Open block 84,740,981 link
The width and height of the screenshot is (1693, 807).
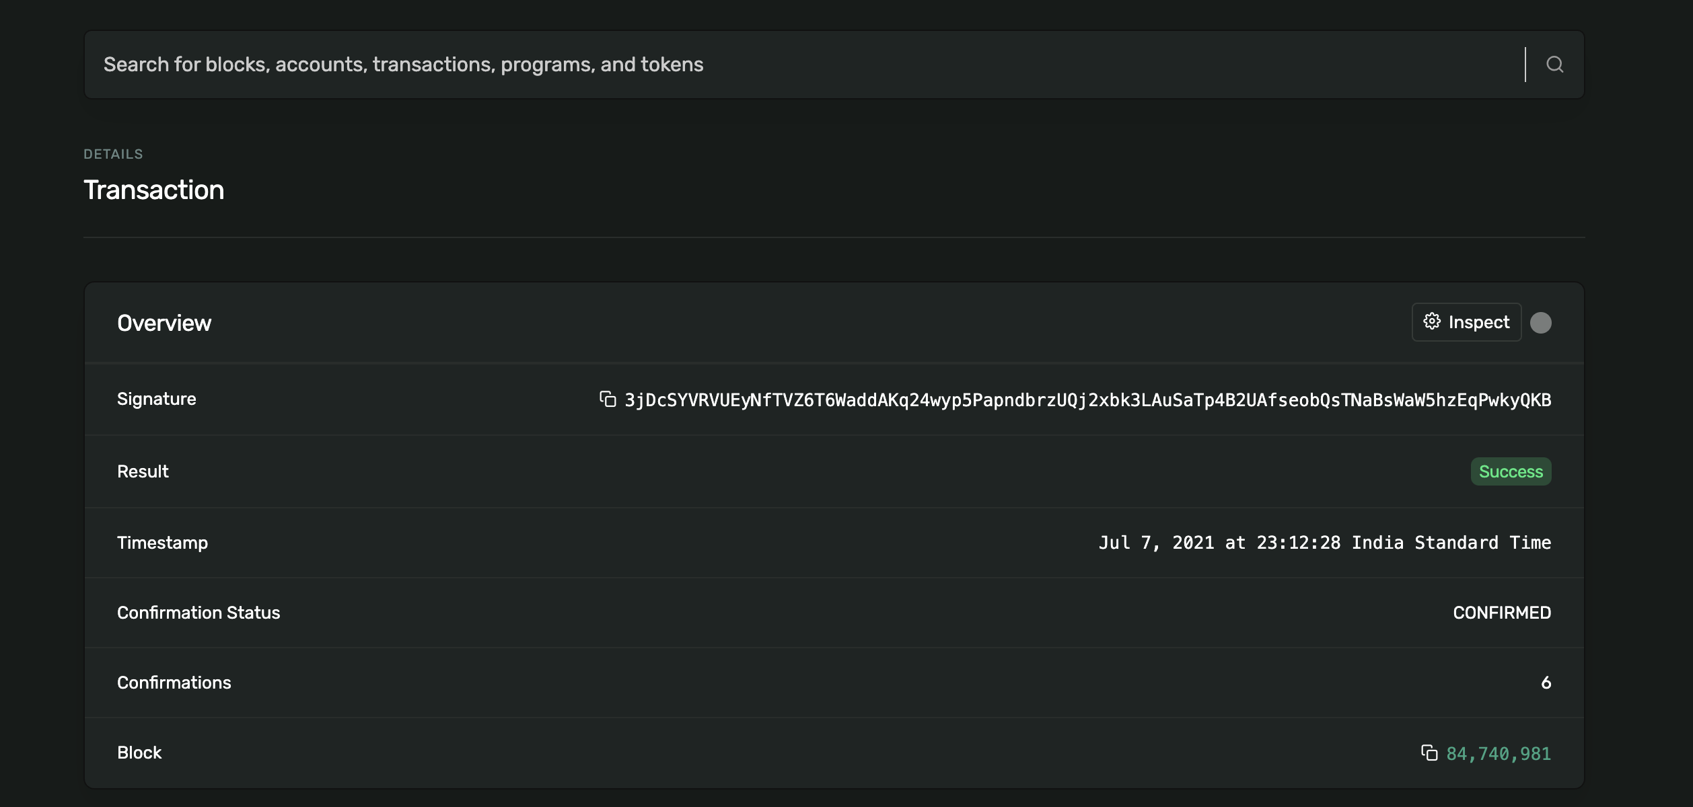pyautogui.click(x=1498, y=754)
